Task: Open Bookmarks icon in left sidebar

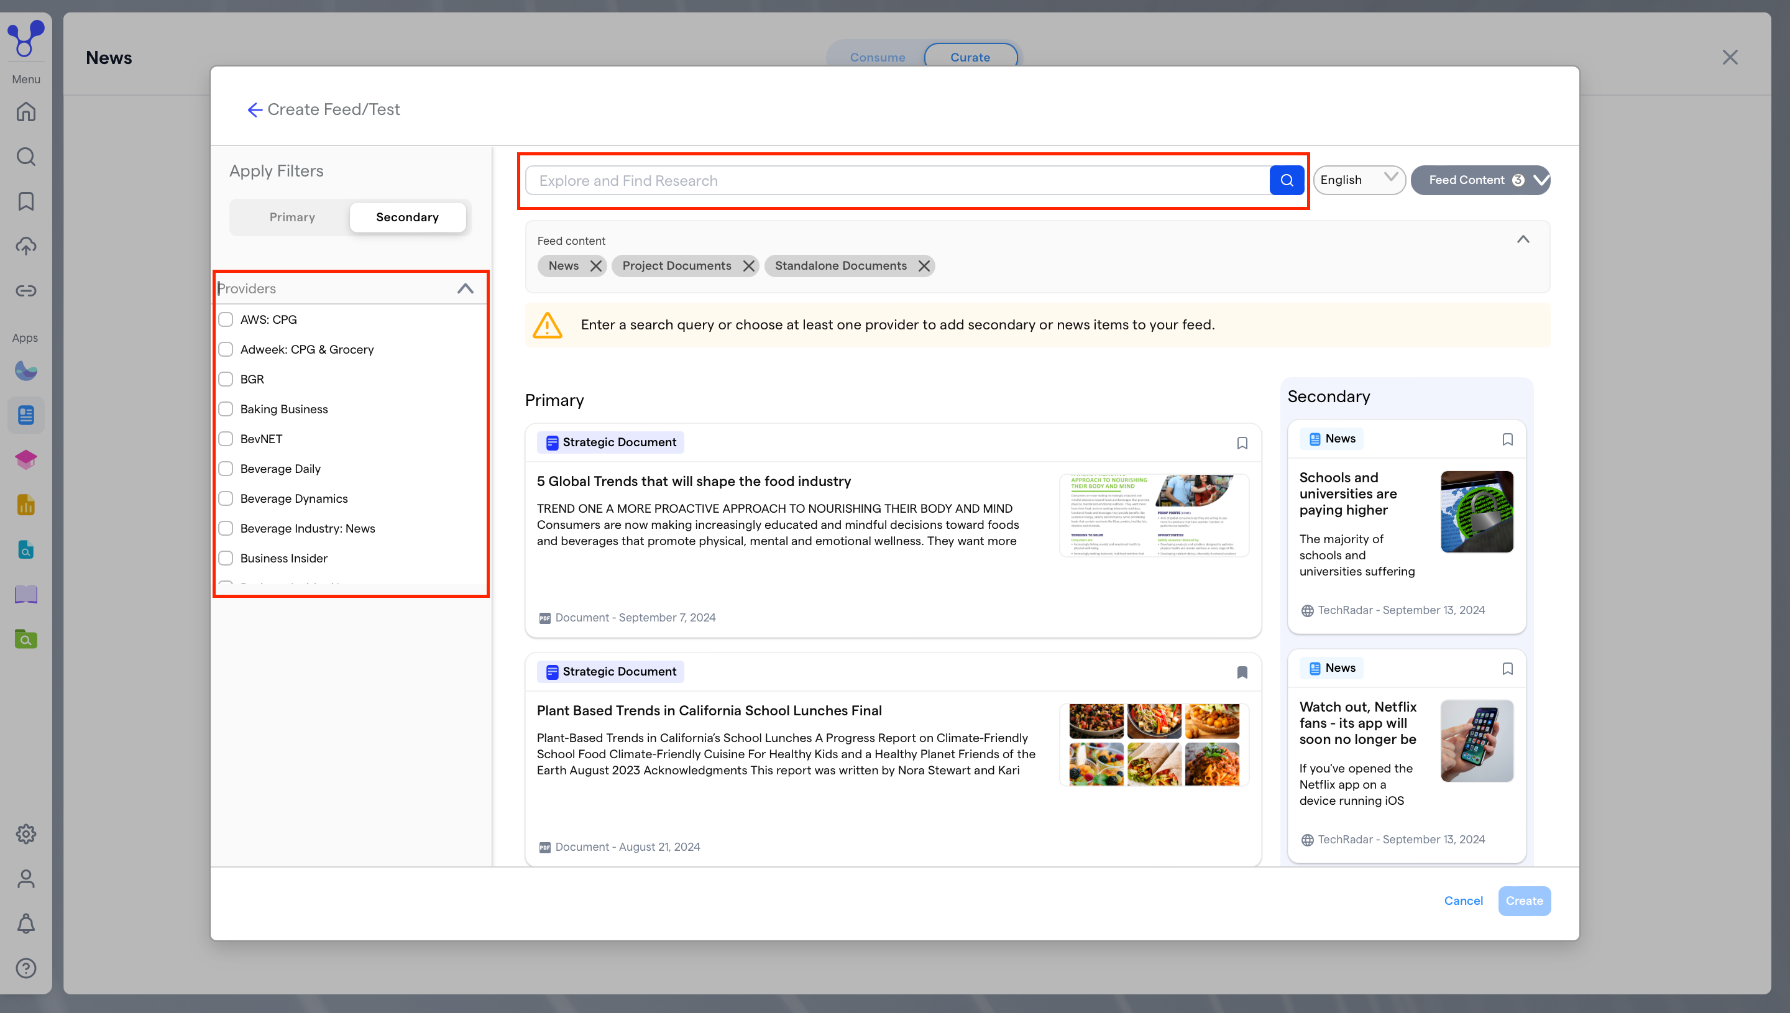Action: (25, 201)
